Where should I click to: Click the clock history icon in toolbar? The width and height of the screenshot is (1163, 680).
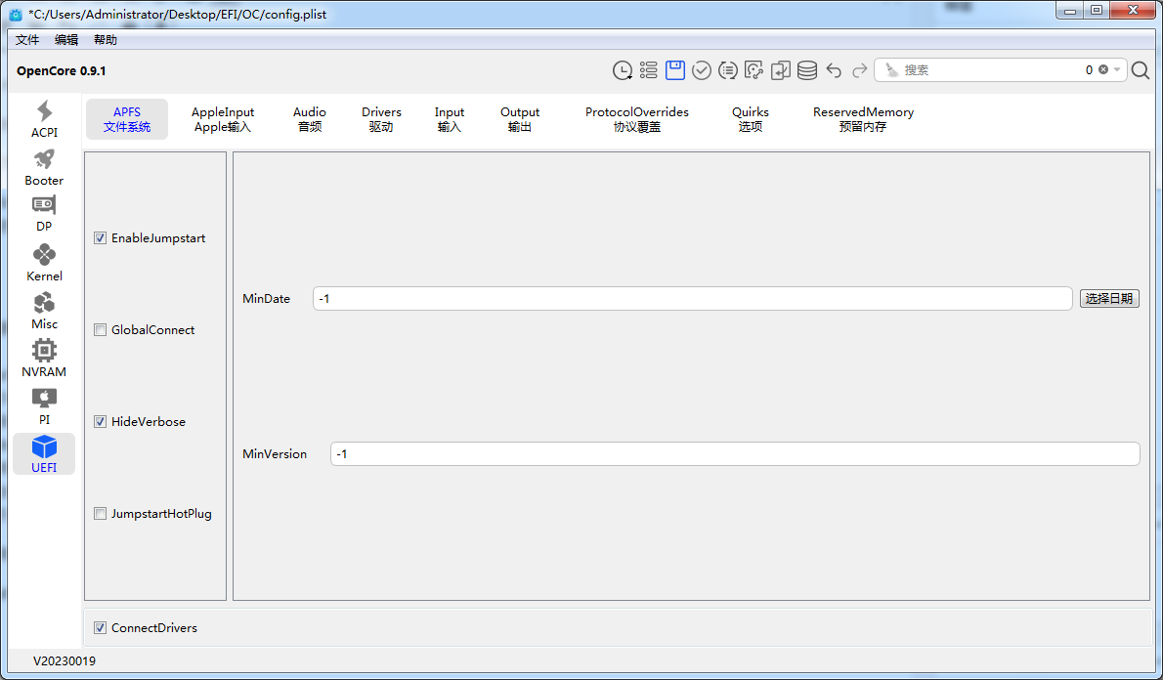[x=622, y=70]
